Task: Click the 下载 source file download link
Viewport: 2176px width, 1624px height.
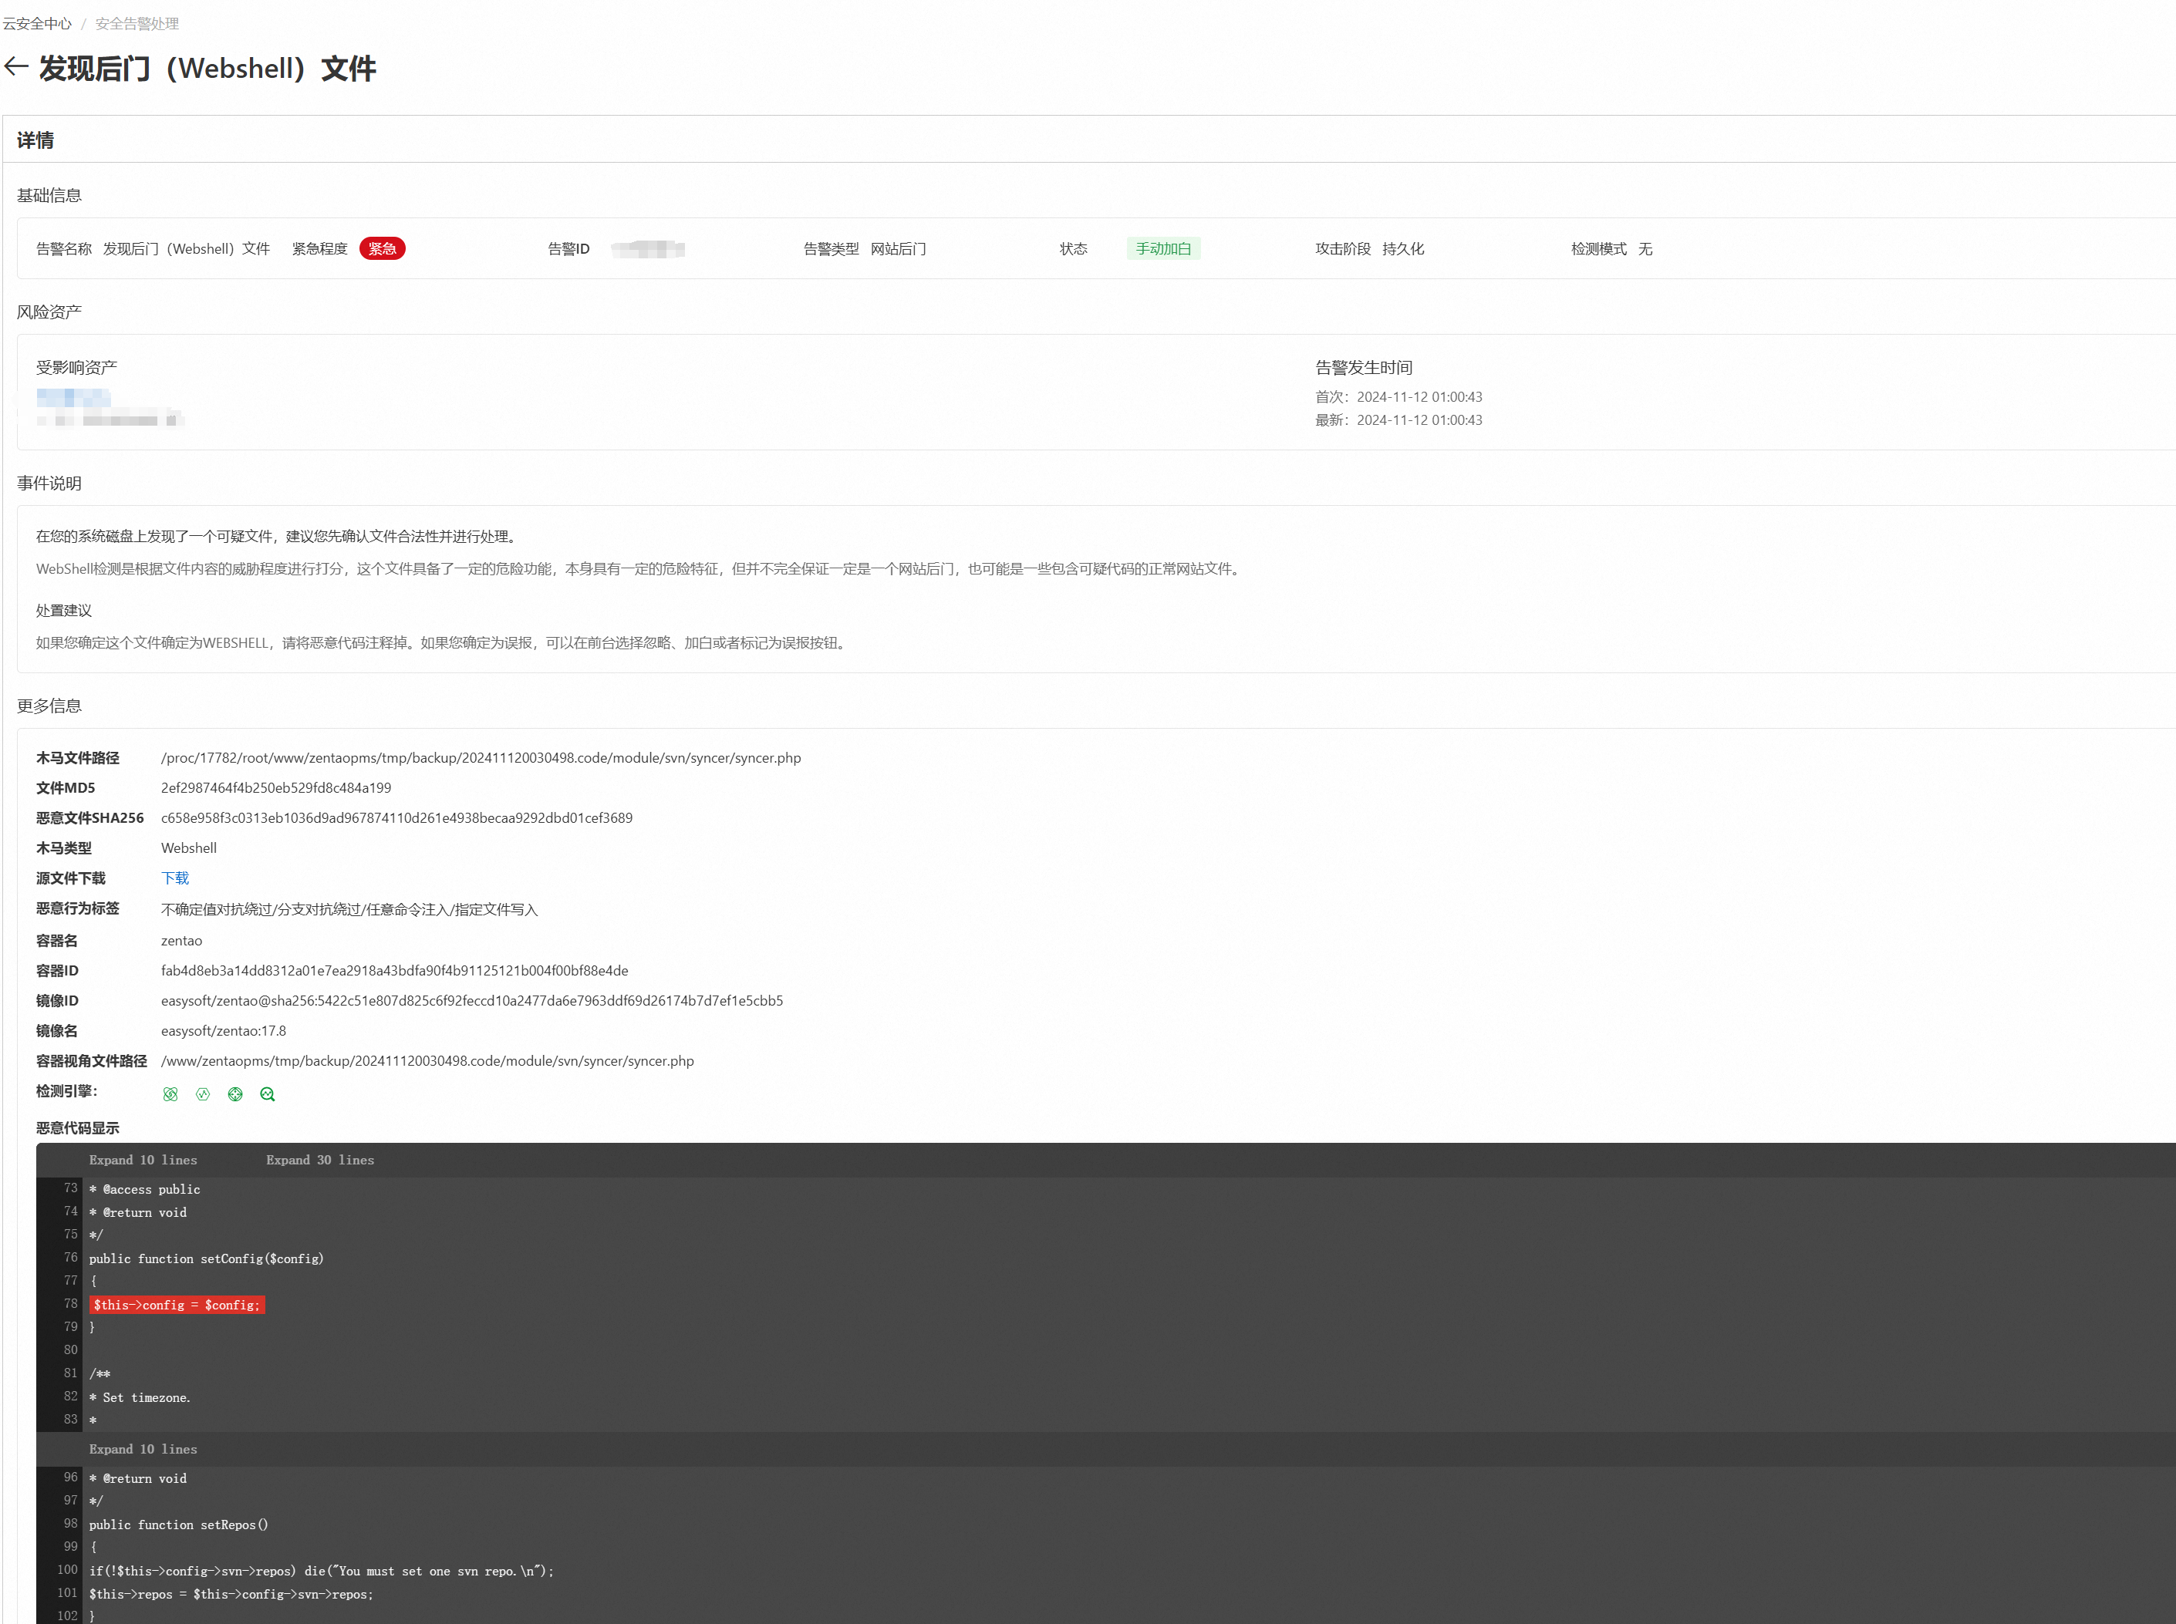Action: point(175,878)
